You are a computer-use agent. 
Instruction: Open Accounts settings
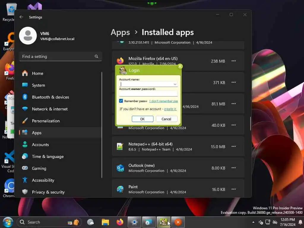click(x=60, y=145)
